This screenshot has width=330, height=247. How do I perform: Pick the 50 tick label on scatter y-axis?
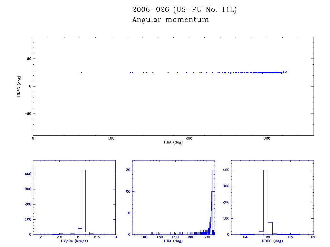(28, 59)
